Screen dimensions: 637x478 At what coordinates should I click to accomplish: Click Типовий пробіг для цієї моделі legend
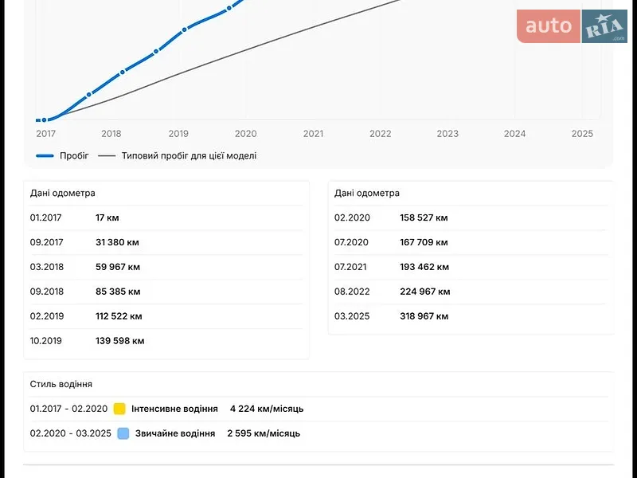click(x=189, y=155)
